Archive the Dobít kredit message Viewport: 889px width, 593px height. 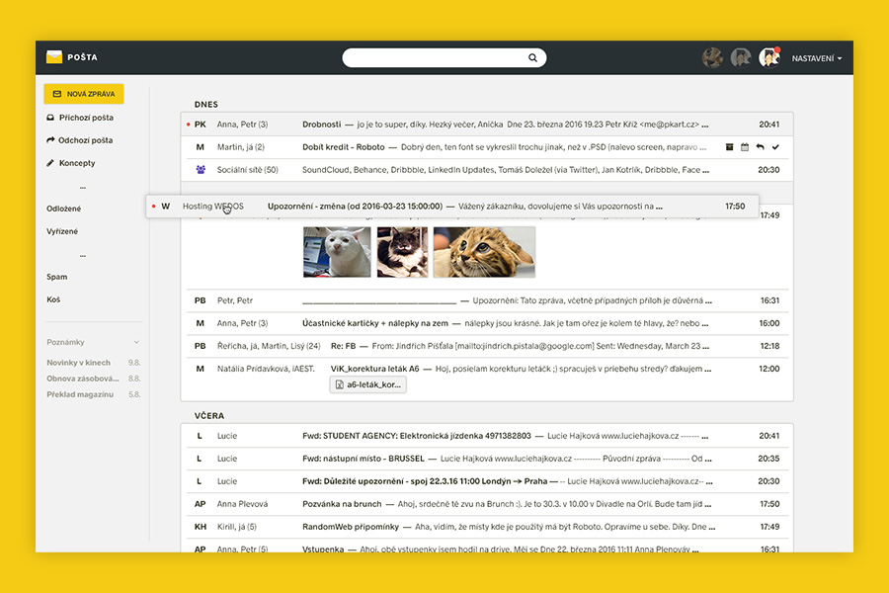point(729,147)
